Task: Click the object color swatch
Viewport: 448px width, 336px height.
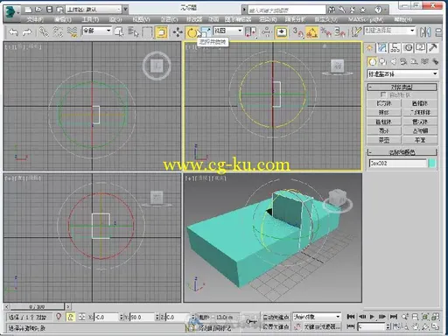Action: [432, 164]
